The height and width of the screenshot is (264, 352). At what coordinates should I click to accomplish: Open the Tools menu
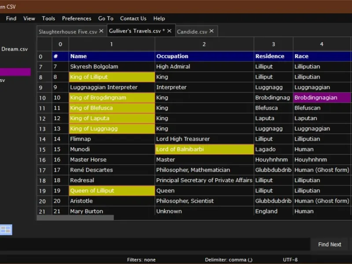point(48,18)
